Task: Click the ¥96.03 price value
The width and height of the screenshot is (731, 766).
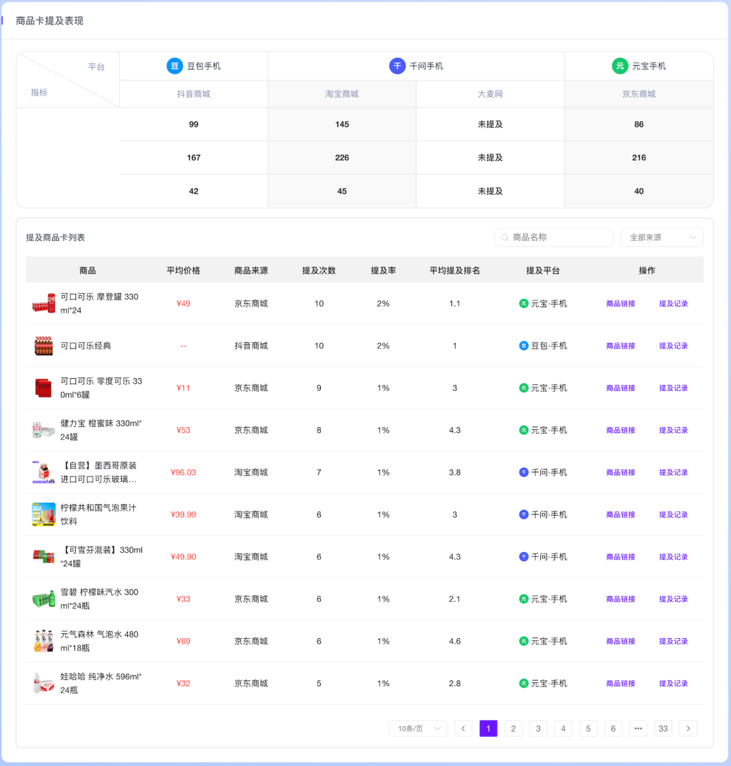Action: pyautogui.click(x=183, y=472)
